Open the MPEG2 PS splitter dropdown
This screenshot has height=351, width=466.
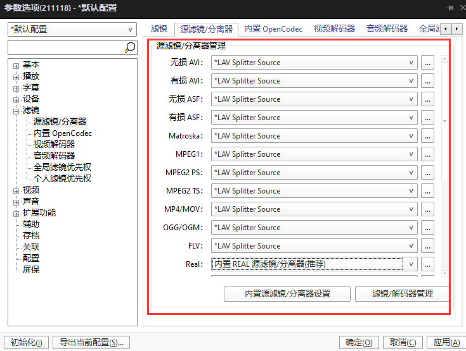(x=314, y=173)
